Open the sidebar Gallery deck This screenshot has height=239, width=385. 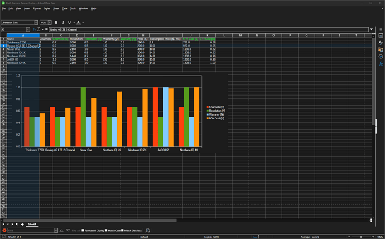click(x=381, y=49)
